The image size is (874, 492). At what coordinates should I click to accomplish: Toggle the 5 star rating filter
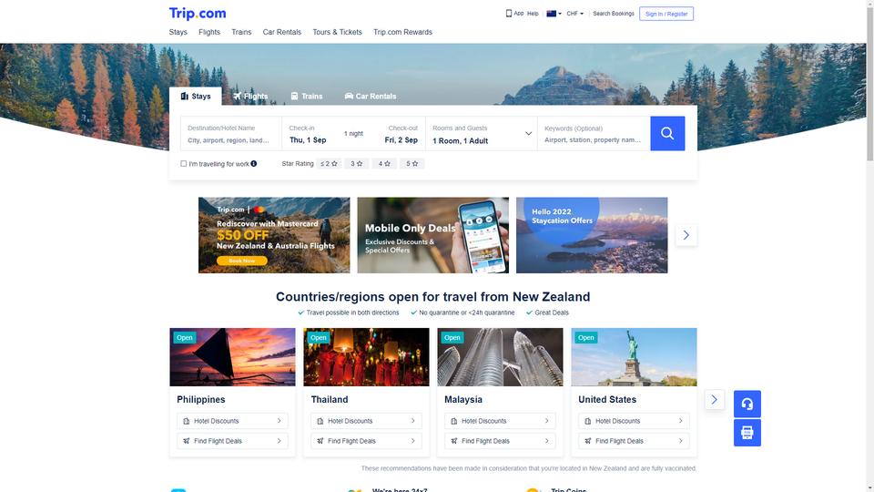tap(412, 163)
